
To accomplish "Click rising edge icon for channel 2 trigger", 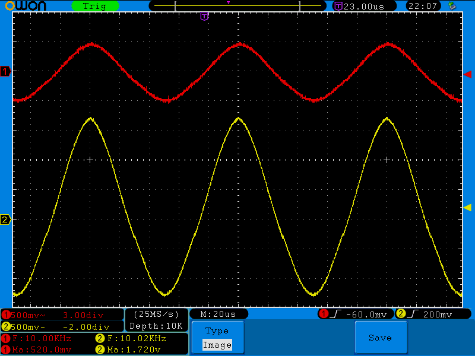I will click(x=412, y=314).
